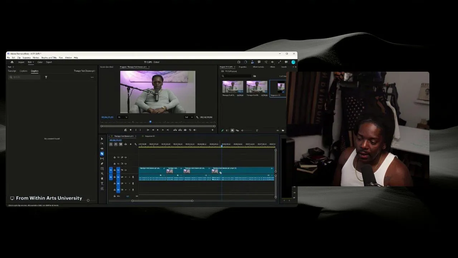
Task: Open the Full playback resolution dropdown
Action: [189, 117]
